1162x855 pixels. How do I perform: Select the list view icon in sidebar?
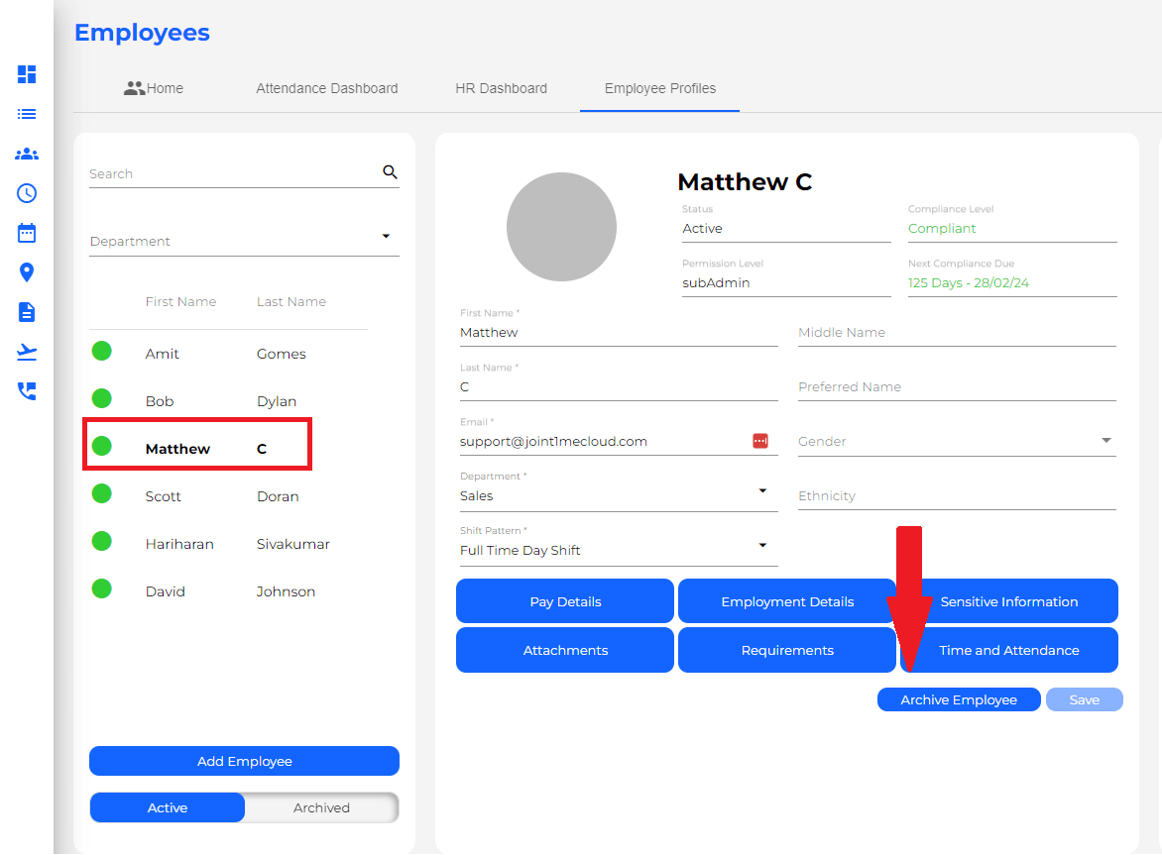click(x=26, y=114)
